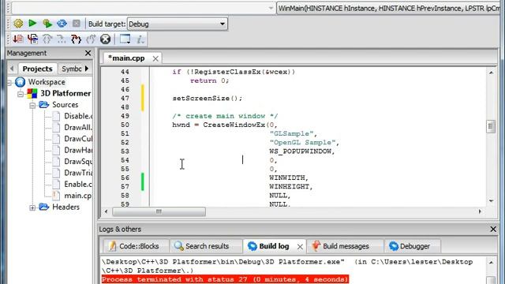Screen dimensions: 505x284
Task: Close the Build log tab
Action: [300, 247]
